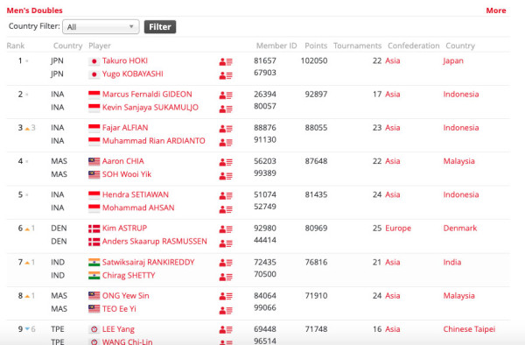Viewport: 525px width, 345px height.
Task: Select member ID 72435
Action: click(x=265, y=263)
